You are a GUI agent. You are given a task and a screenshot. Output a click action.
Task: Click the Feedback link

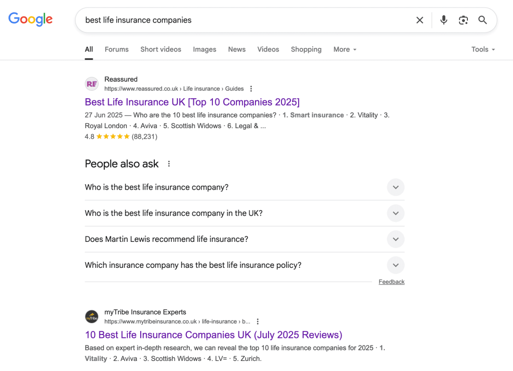point(391,282)
